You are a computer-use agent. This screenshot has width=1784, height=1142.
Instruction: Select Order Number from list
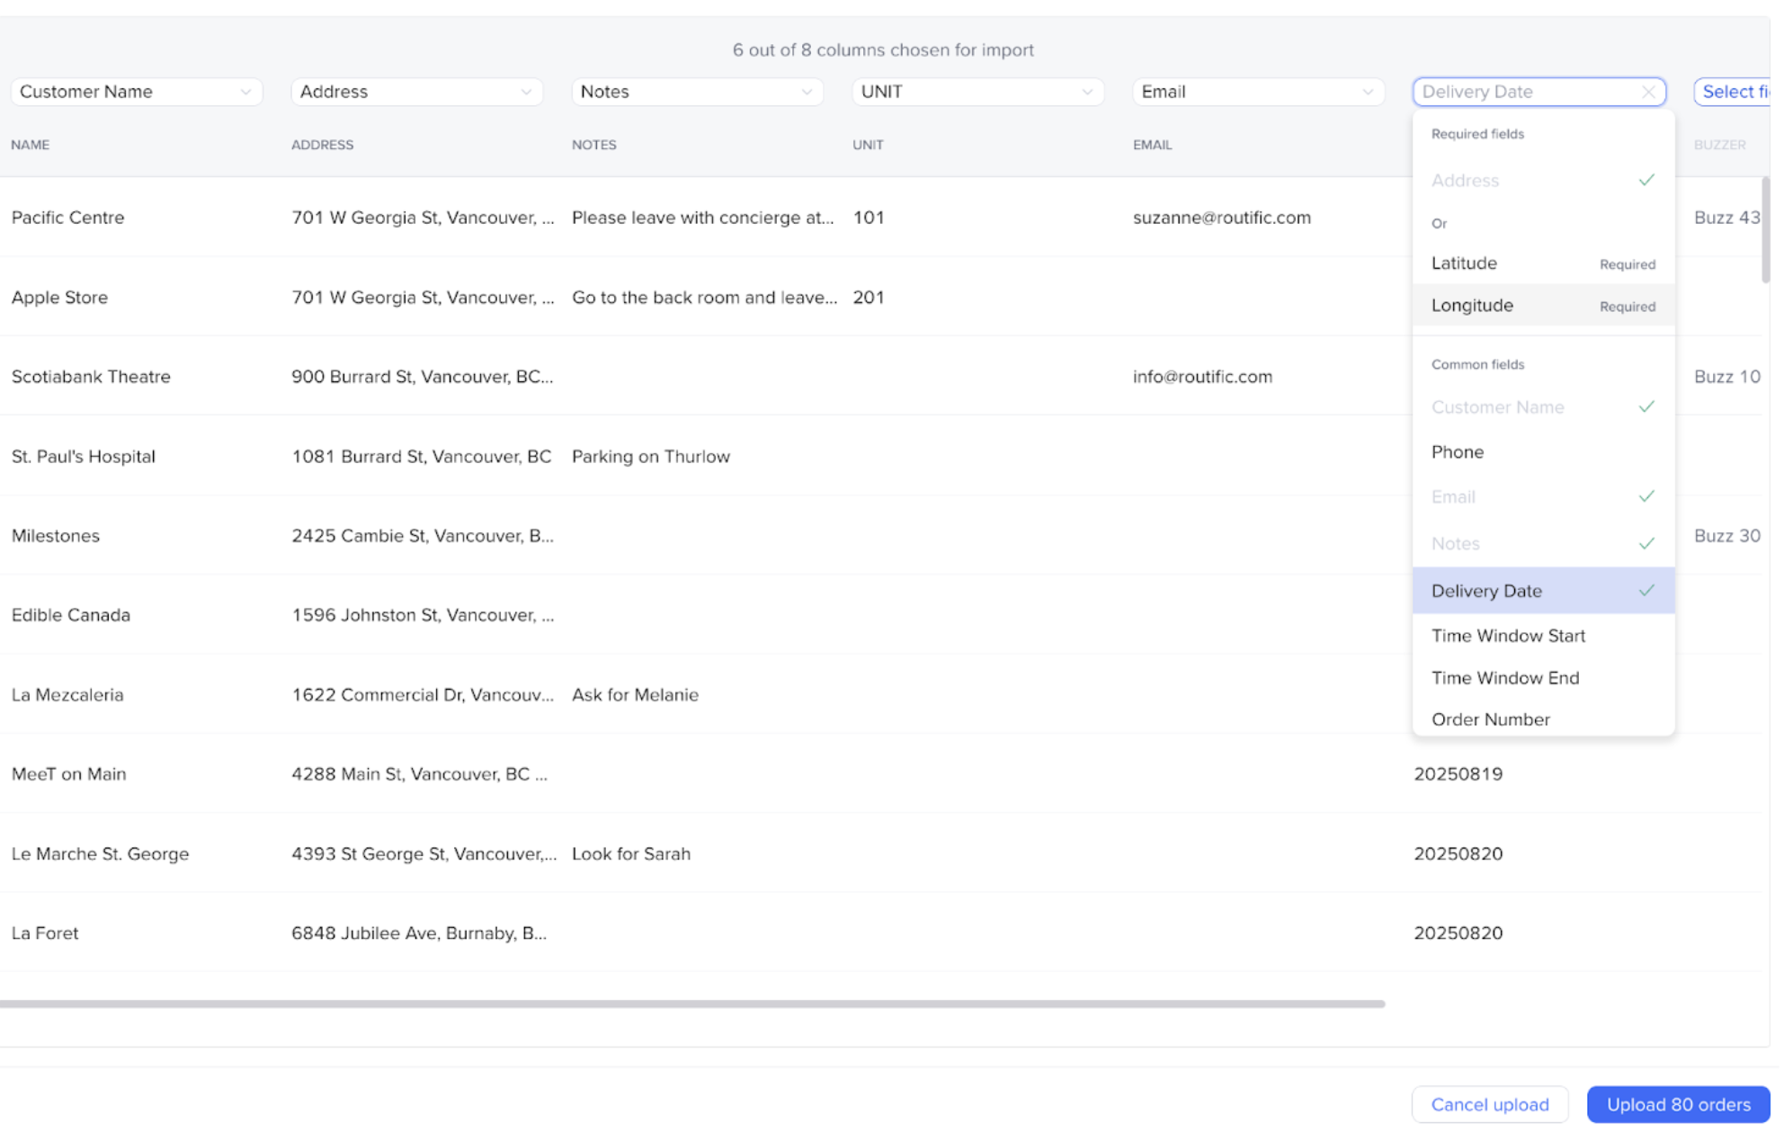pos(1490,719)
